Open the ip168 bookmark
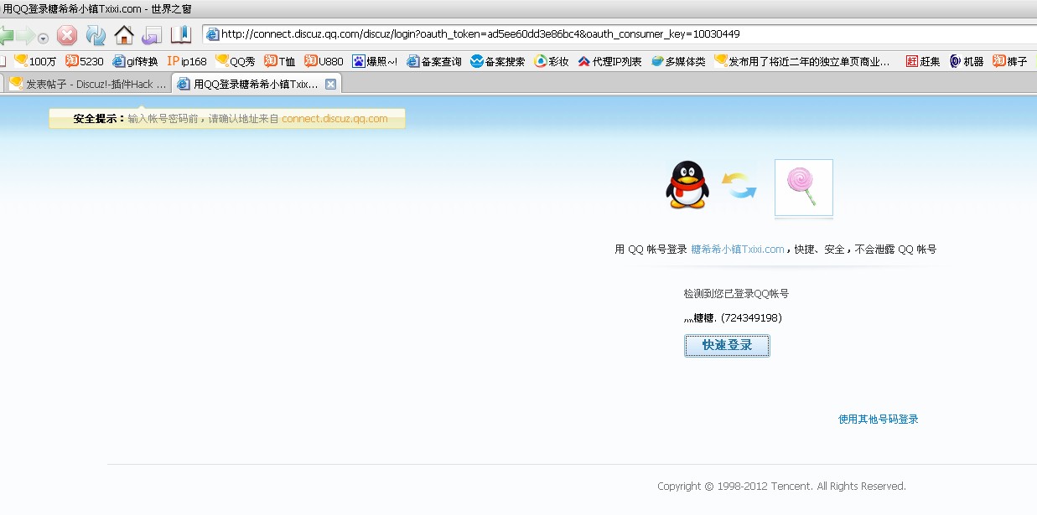1037x515 pixels. [x=187, y=61]
